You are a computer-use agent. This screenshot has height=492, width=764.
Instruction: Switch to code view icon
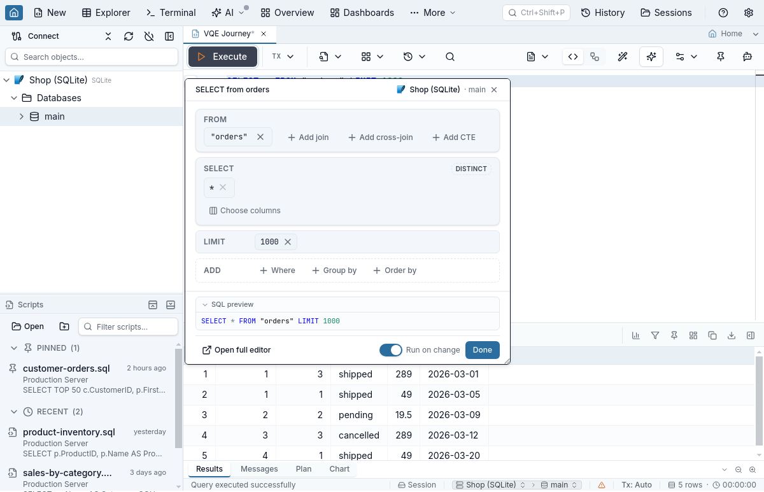coord(573,57)
